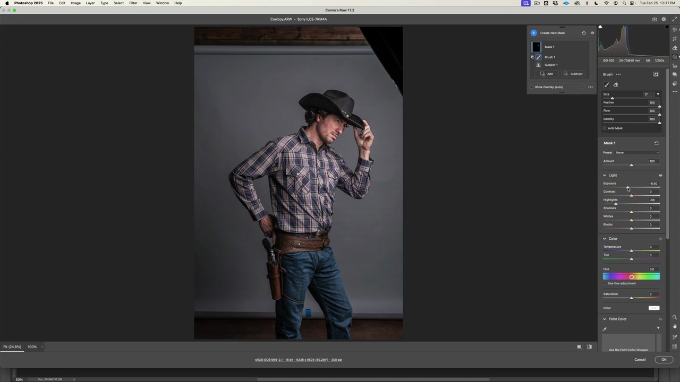Image resolution: width=680 pixels, height=382 pixels.
Task: Select the Masking tool in the right sidebar
Action: [675, 57]
